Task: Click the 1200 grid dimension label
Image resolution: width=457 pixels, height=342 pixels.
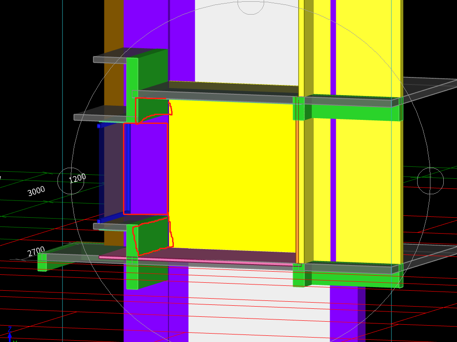Action: (77, 178)
